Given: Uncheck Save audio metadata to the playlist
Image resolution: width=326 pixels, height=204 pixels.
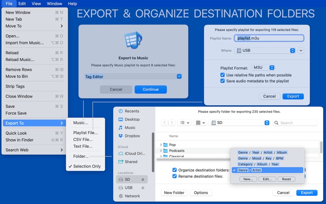Looking at the screenshot, I should point(222,81).
